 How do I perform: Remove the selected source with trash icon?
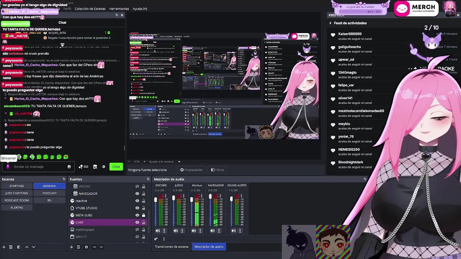78,247
